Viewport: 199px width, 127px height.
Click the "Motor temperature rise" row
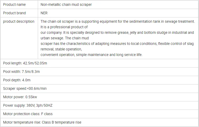click(42, 122)
